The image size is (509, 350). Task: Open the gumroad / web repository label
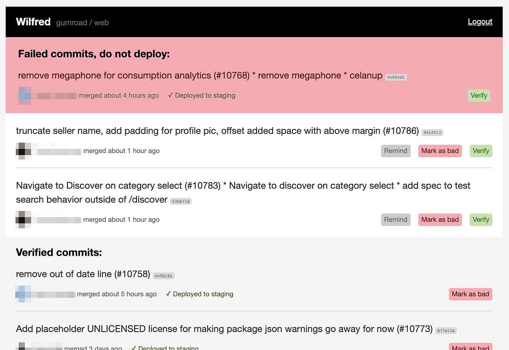pos(83,23)
